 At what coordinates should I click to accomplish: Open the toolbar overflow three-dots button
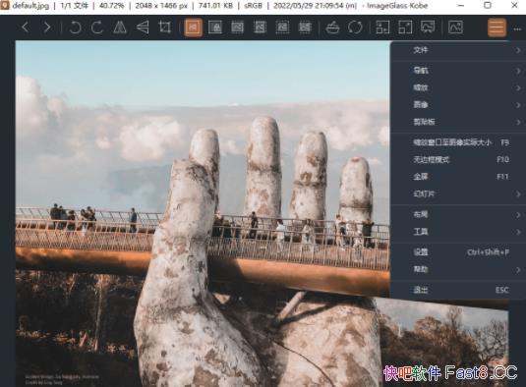point(517,29)
